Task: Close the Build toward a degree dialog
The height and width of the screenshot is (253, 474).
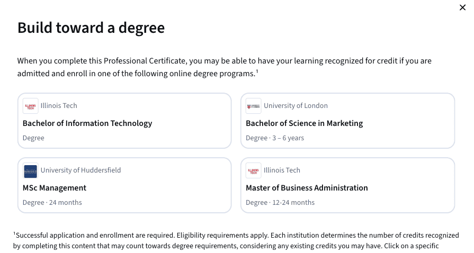Action: [x=462, y=7]
